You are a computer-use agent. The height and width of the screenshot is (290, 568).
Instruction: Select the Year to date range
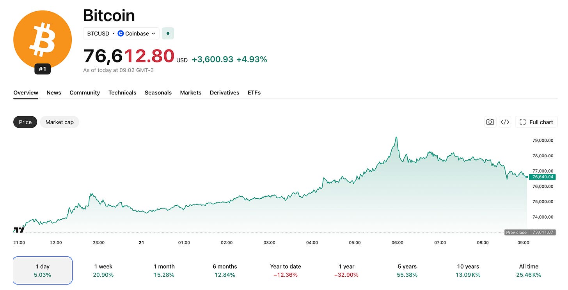(286, 270)
